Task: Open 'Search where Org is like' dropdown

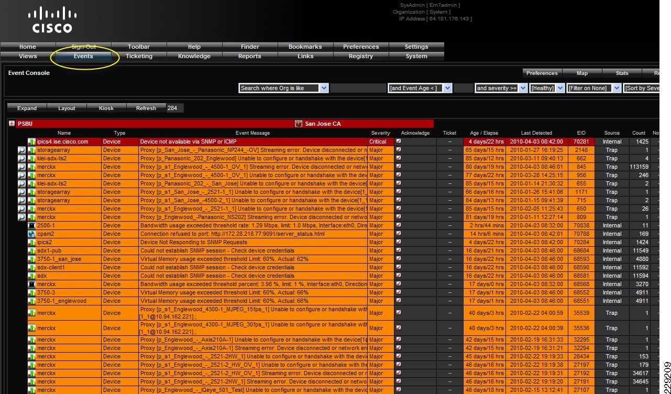Action: point(283,88)
